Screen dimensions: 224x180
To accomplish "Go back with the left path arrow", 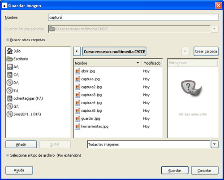I will point(77,51).
